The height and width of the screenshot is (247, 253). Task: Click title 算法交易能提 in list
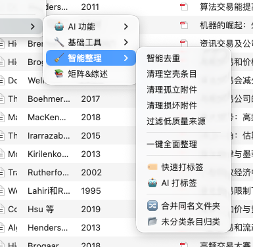point(226,7)
